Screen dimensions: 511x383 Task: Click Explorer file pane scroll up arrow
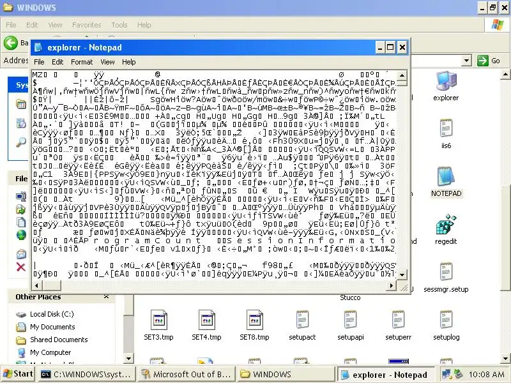[505, 75]
